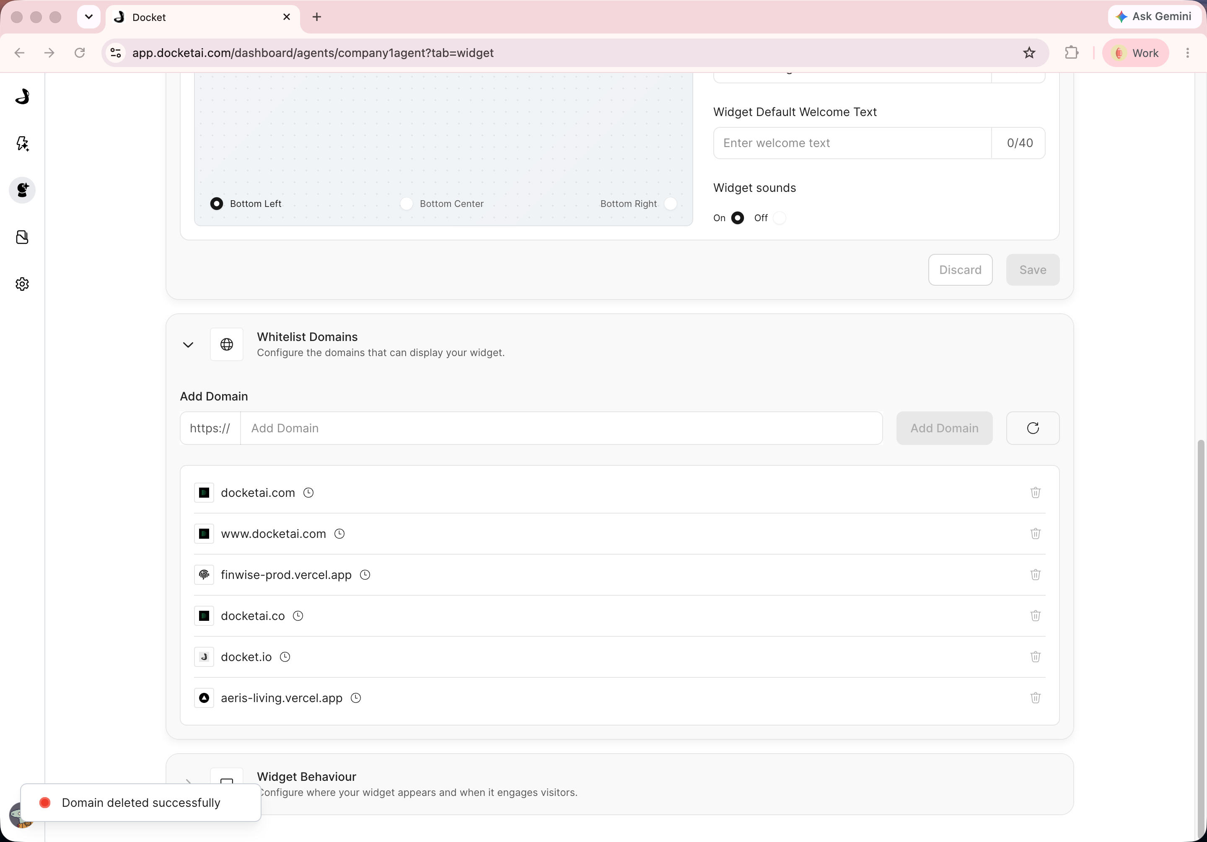Select the Bottom Center widget position
Viewport: 1207px width, 842px height.
point(407,204)
